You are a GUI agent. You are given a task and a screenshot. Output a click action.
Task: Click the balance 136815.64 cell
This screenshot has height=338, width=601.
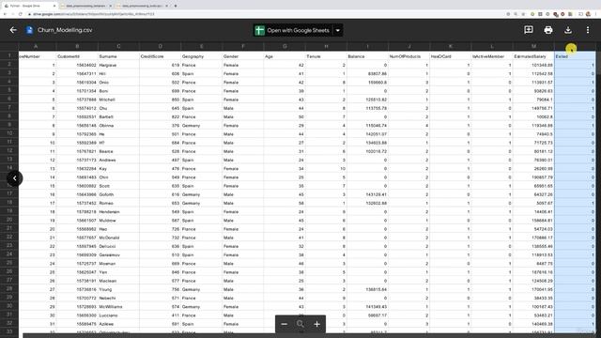pyautogui.click(x=367, y=289)
